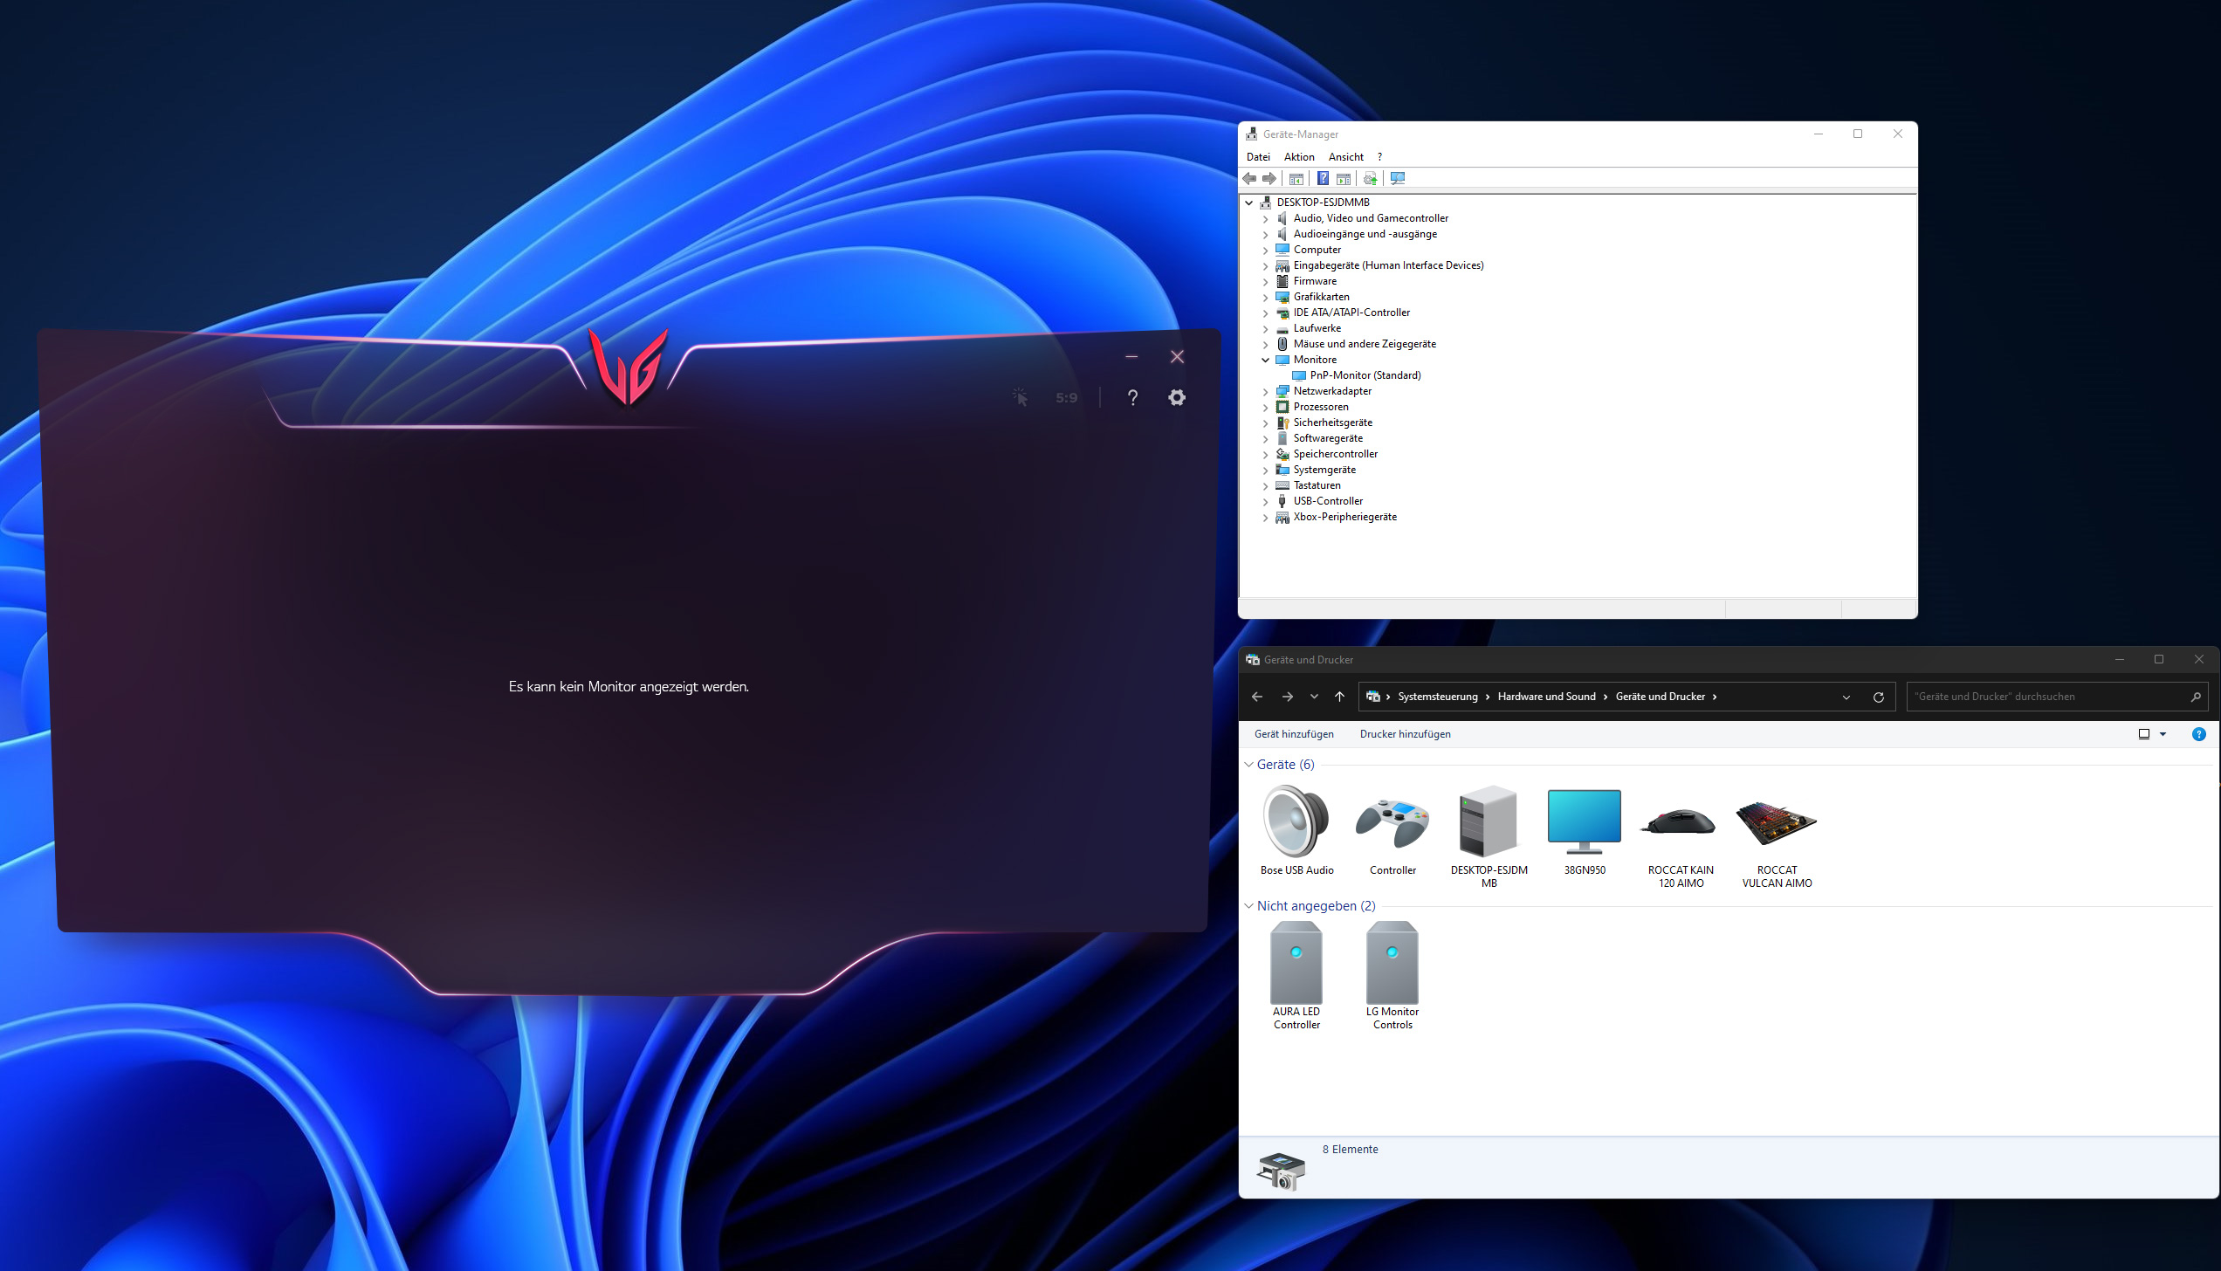This screenshot has width=2221, height=1271.
Task: Collapse the Geräte (6) group
Action: pos(1248,765)
